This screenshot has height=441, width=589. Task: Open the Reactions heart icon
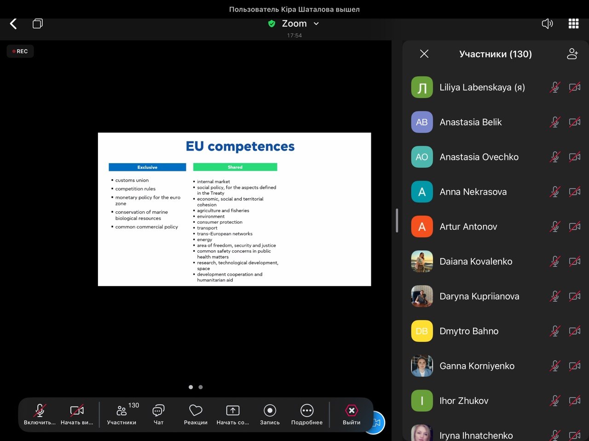coord(196,411)
